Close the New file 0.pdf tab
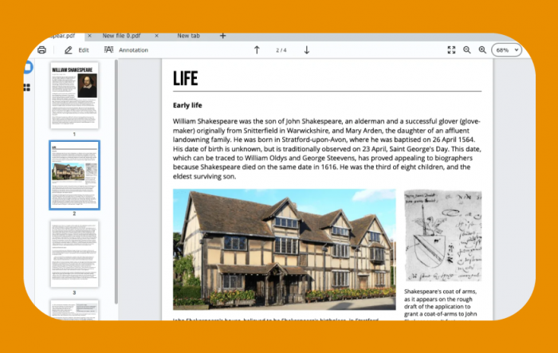Image resolution: width=558 pixels, height=353 pixels. click(x=156, y=36)
